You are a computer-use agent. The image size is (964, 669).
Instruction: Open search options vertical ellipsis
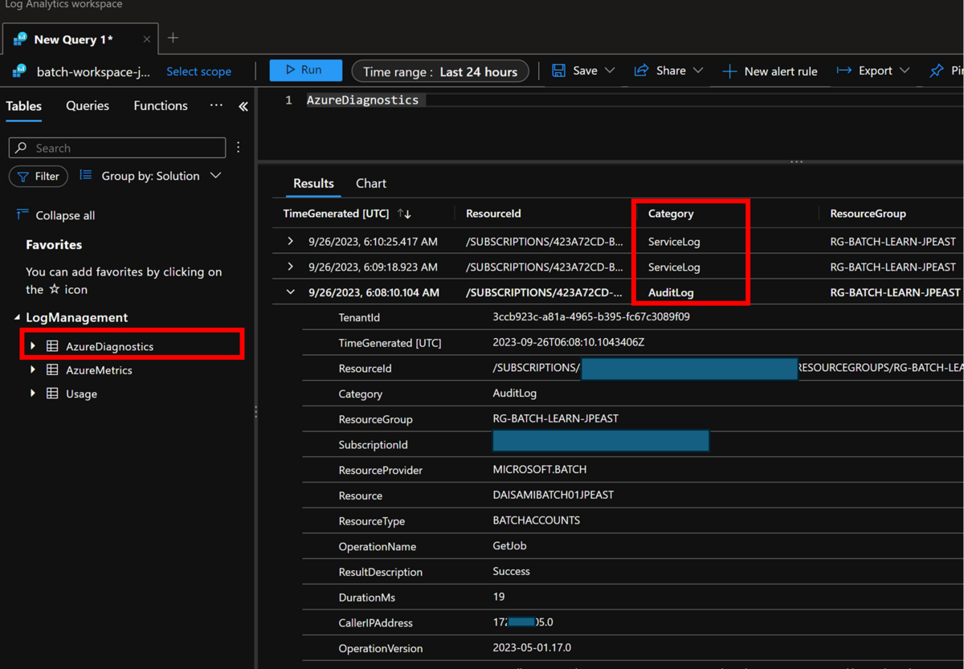click(x=239, y=148)
